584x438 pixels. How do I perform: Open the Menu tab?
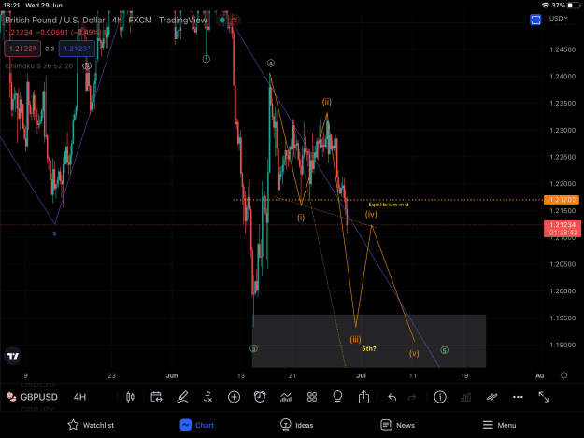499,425
